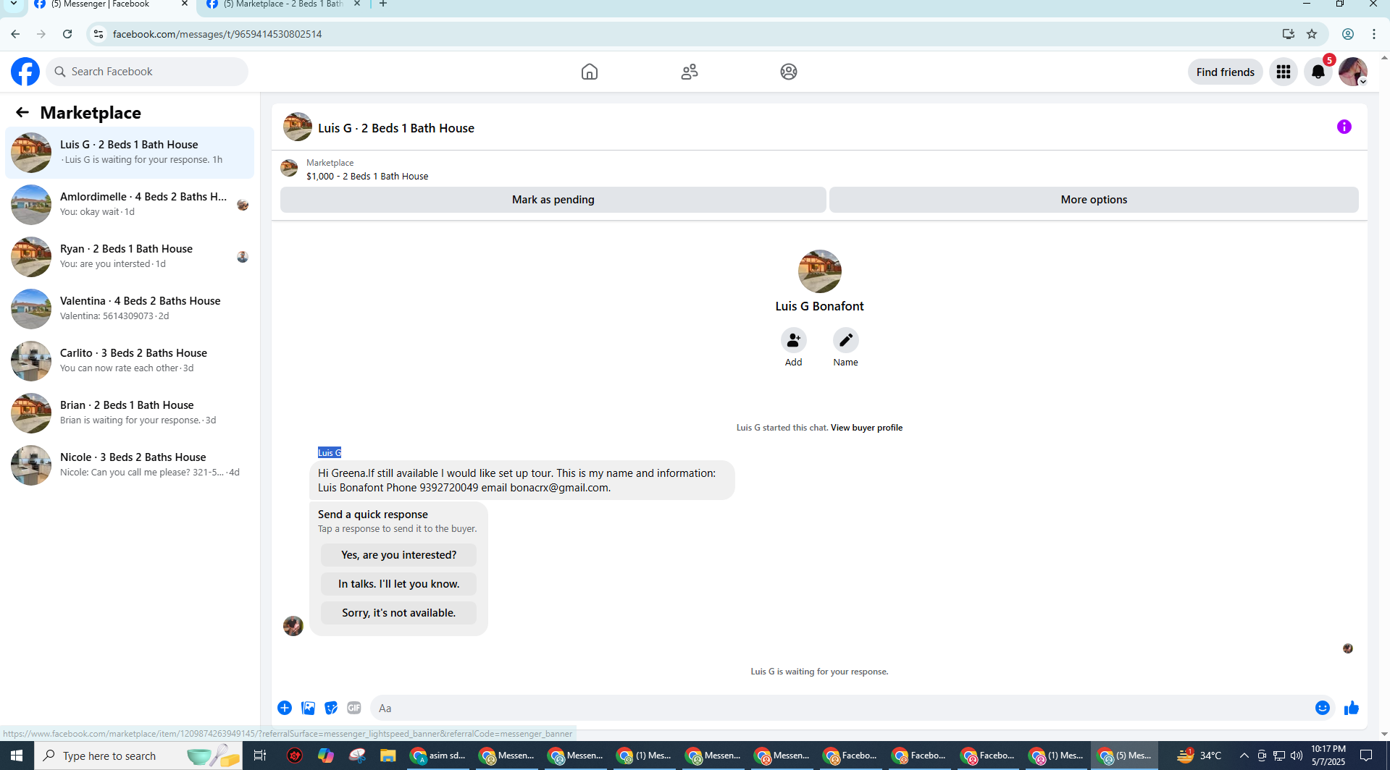Open the Windows notification center
1390x770 pixels.
click(x=1366, y=756)
